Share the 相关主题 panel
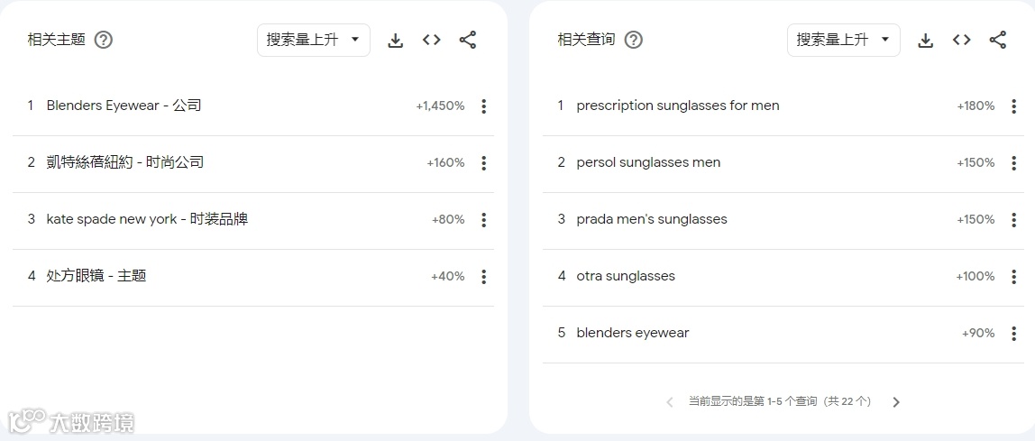Image resolution: width=1035 pixels, height=441 pixels. point(468,41)
